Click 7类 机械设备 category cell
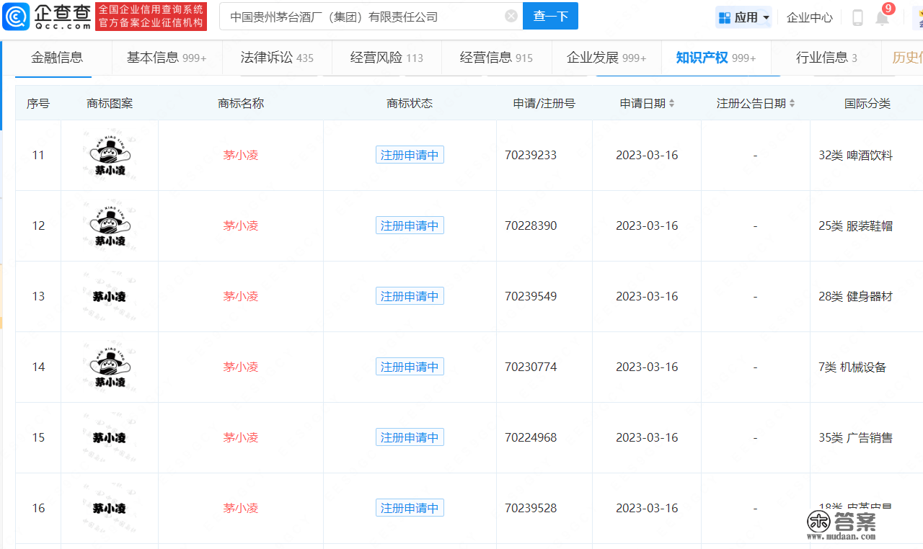Viewport: 923px width, 549px height. pyautogui.click(x=852, y=367)
